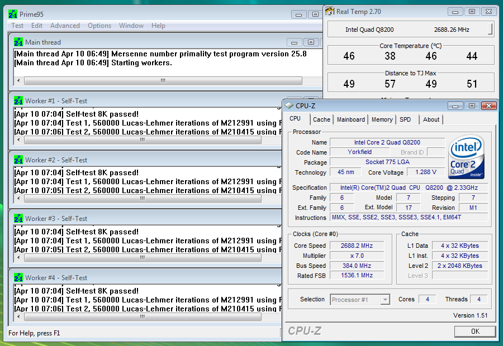Click the Core Voltage value 1.288 V
This screenshot has height=346, width=503.
pos(426,172)
